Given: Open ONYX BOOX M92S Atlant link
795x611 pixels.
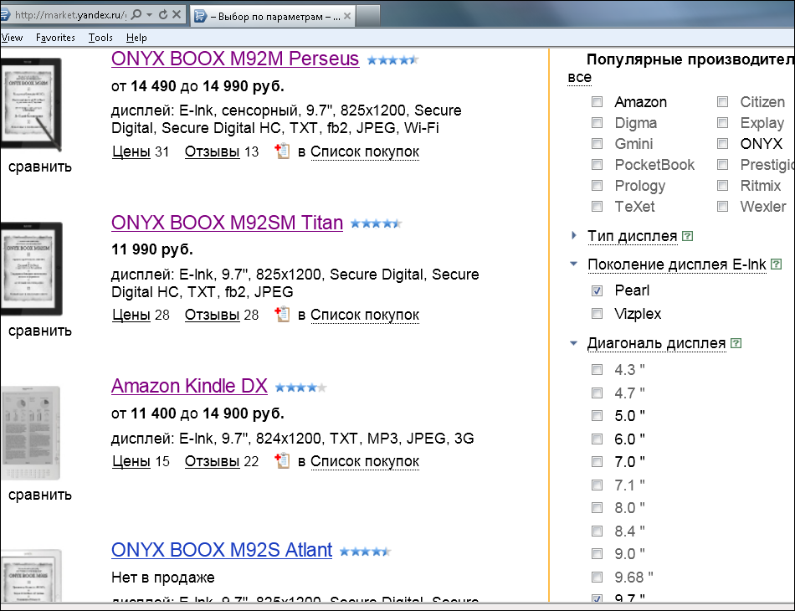Looking at the screenshot, I should click(x=222, y=550).
